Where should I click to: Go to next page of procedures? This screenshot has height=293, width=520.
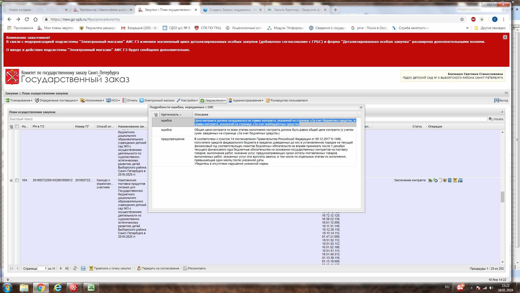tap(61, 268)
